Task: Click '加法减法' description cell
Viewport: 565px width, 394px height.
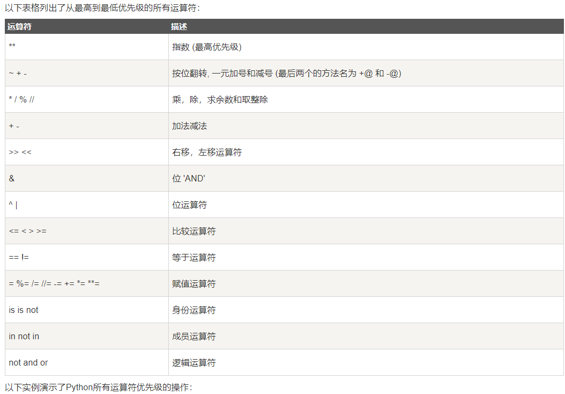Action: pyautogui.click(x=366, y=126)
